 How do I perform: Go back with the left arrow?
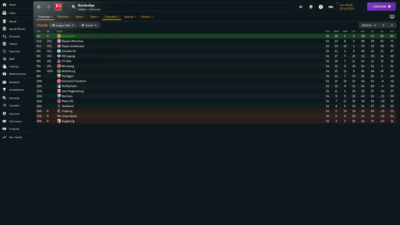pos(39,7)
